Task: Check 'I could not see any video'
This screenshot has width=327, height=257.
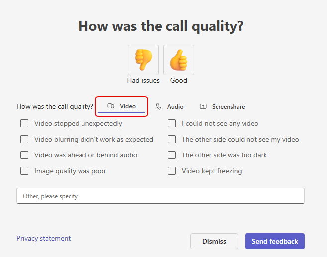Action: pos(172,123)
